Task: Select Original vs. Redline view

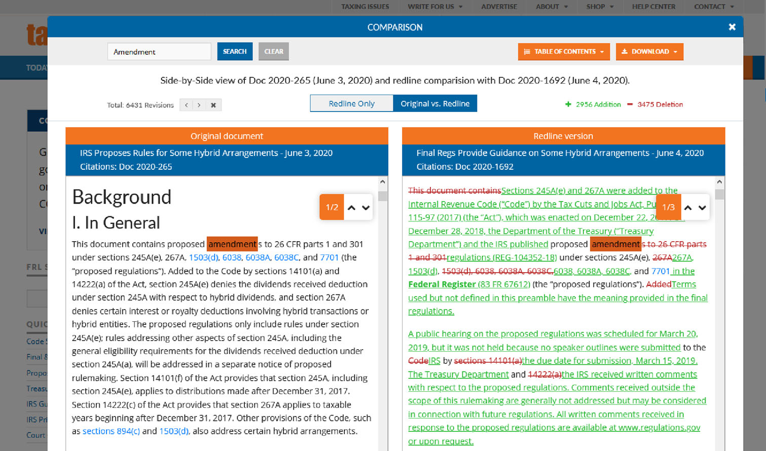Action: (x=435, y=103)
